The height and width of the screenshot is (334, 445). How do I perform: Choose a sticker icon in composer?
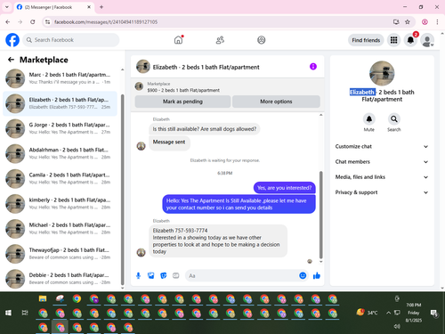click(164, 276)
